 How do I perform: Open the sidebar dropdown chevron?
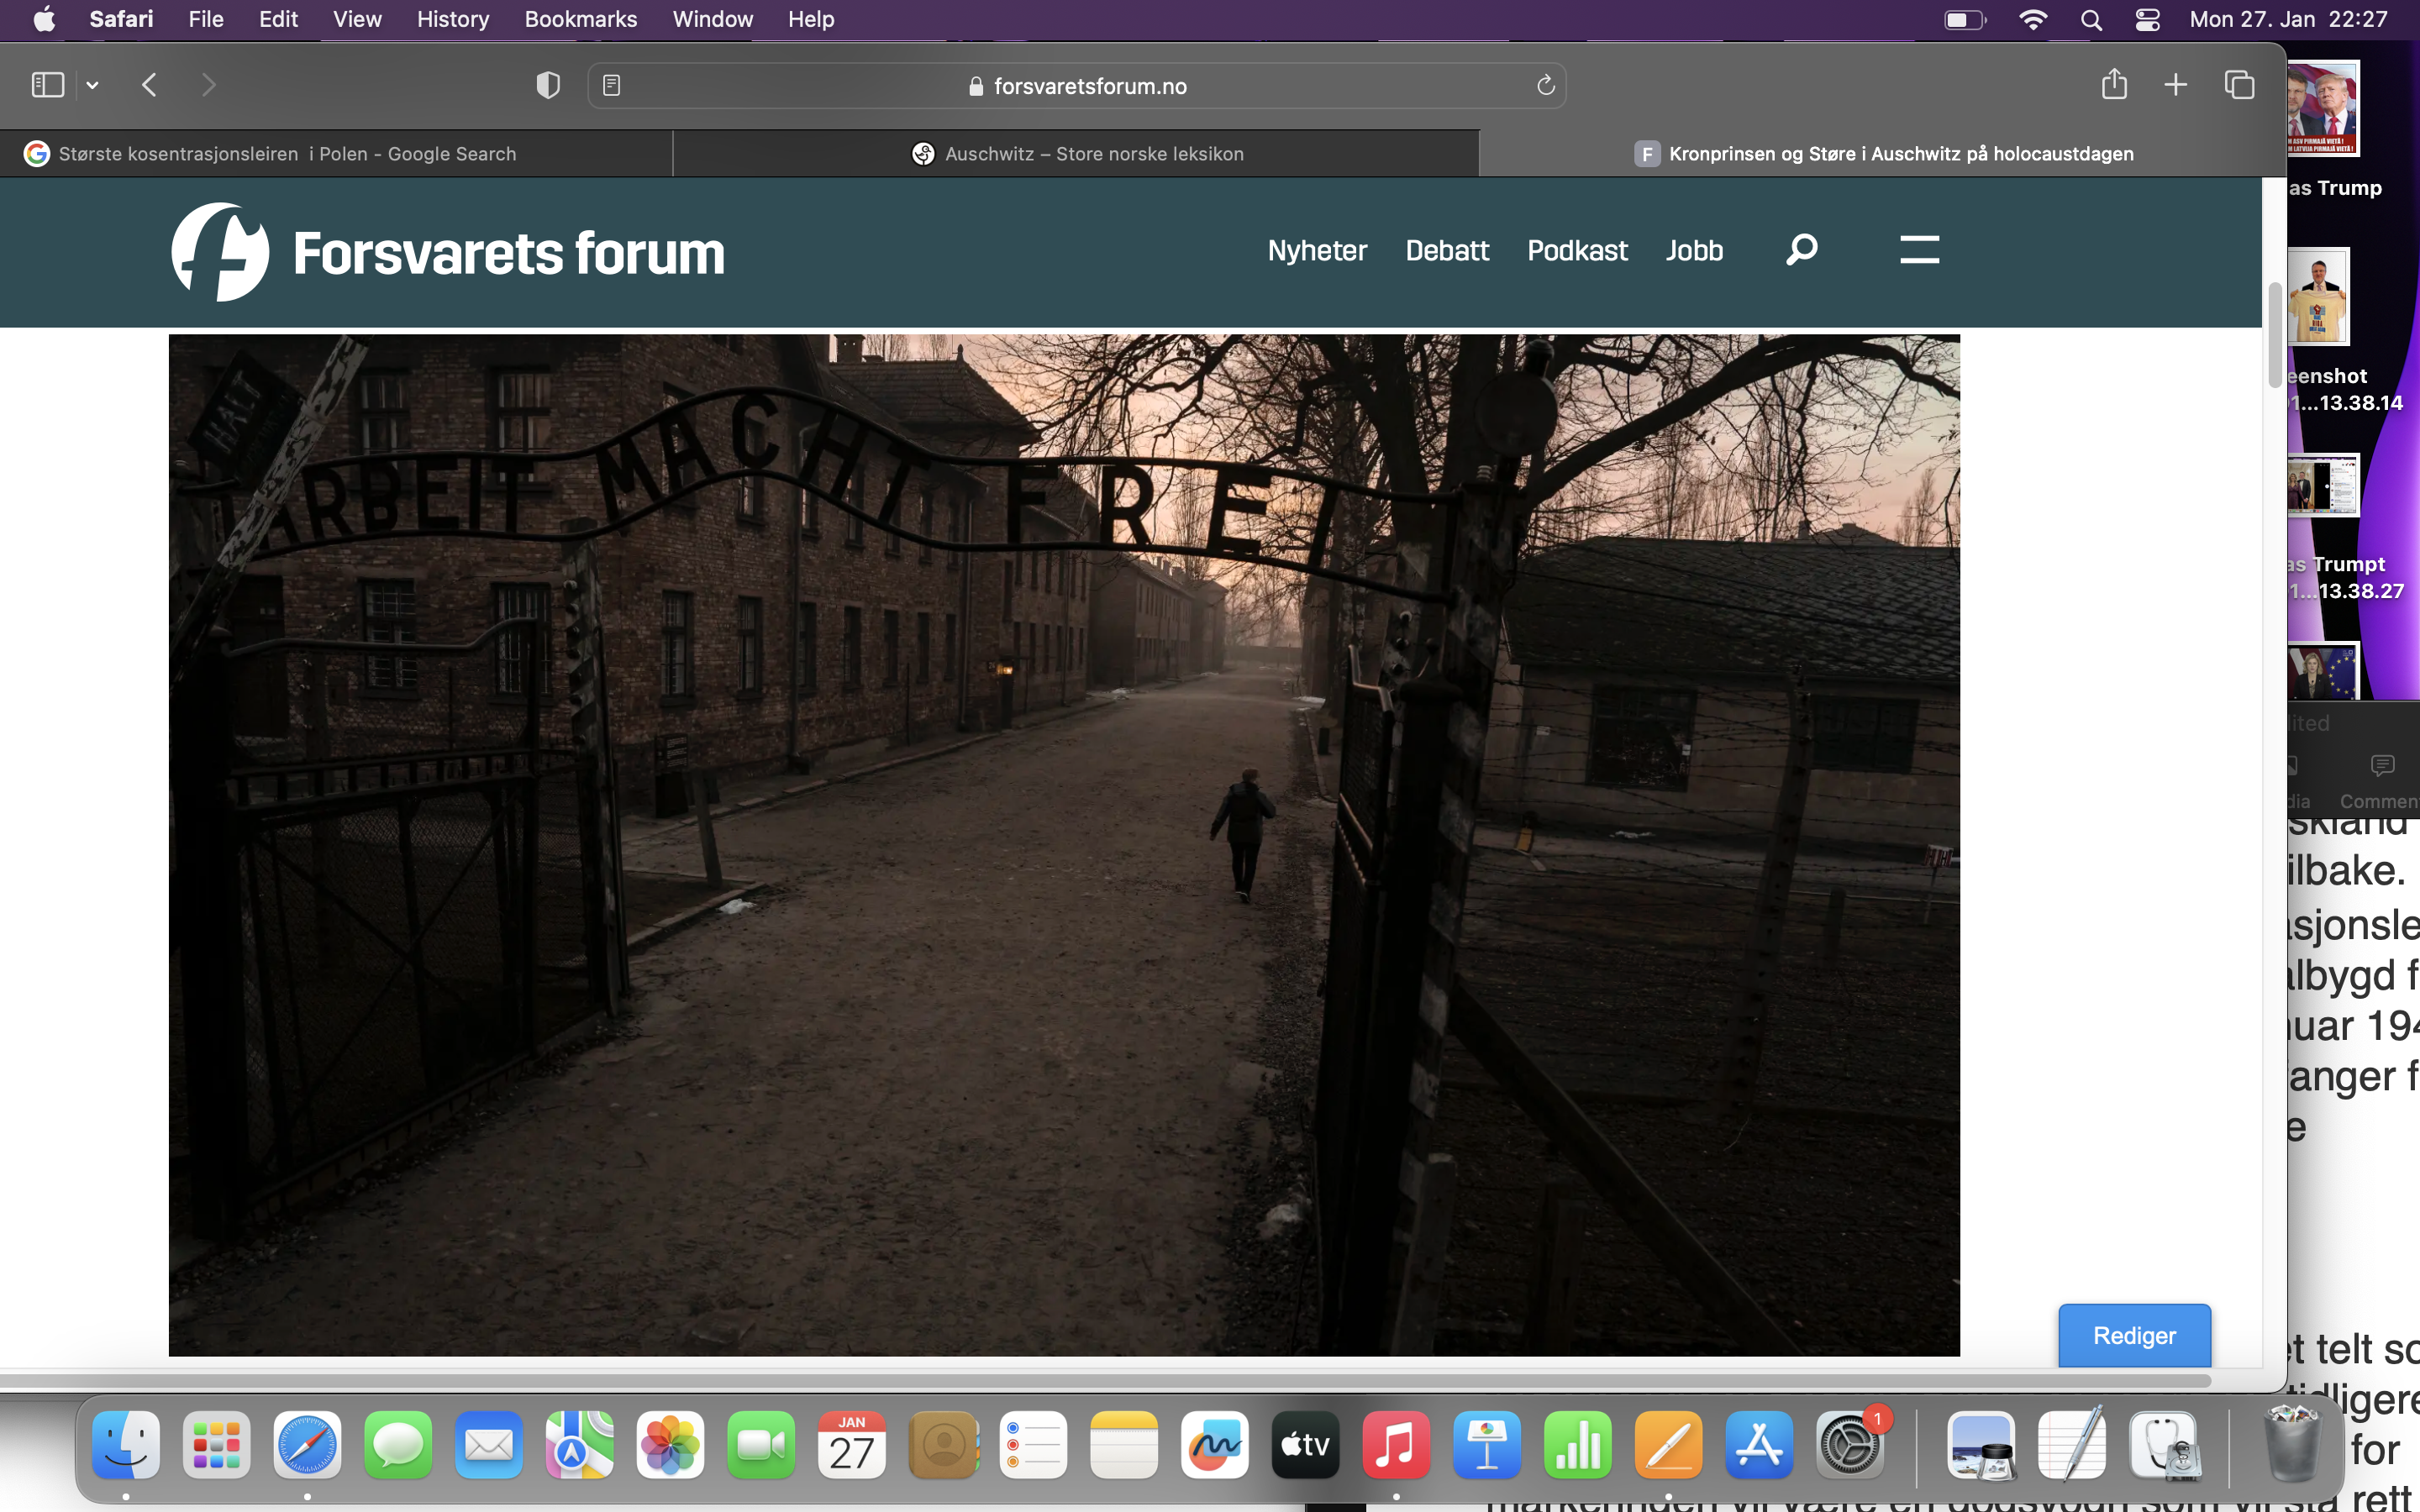[92, 86]
